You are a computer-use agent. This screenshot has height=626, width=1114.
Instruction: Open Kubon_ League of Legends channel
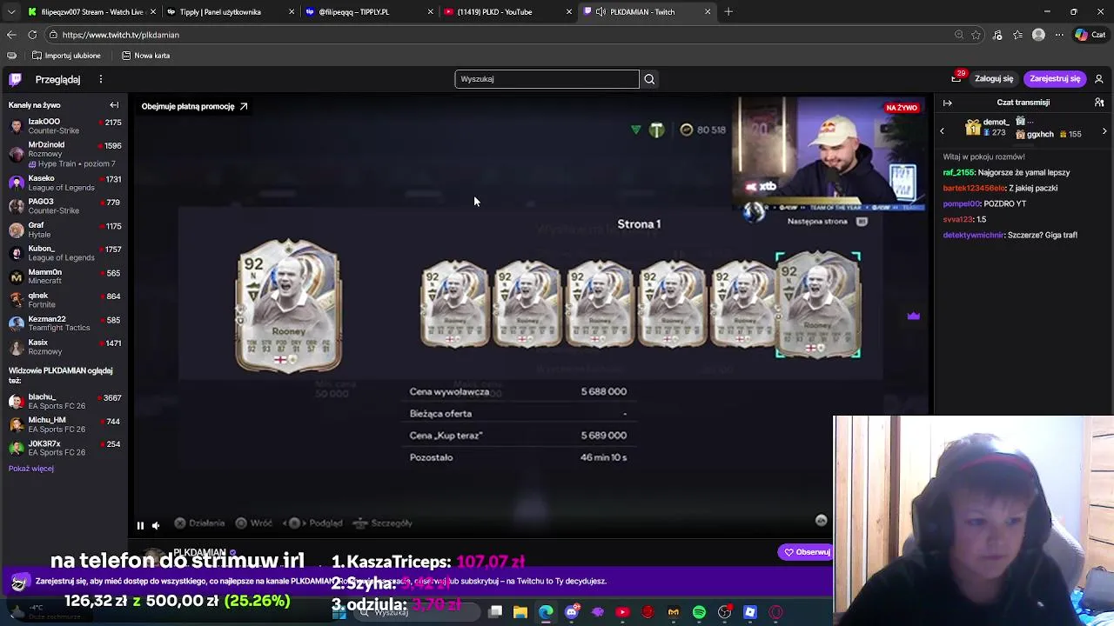[65, 253]
